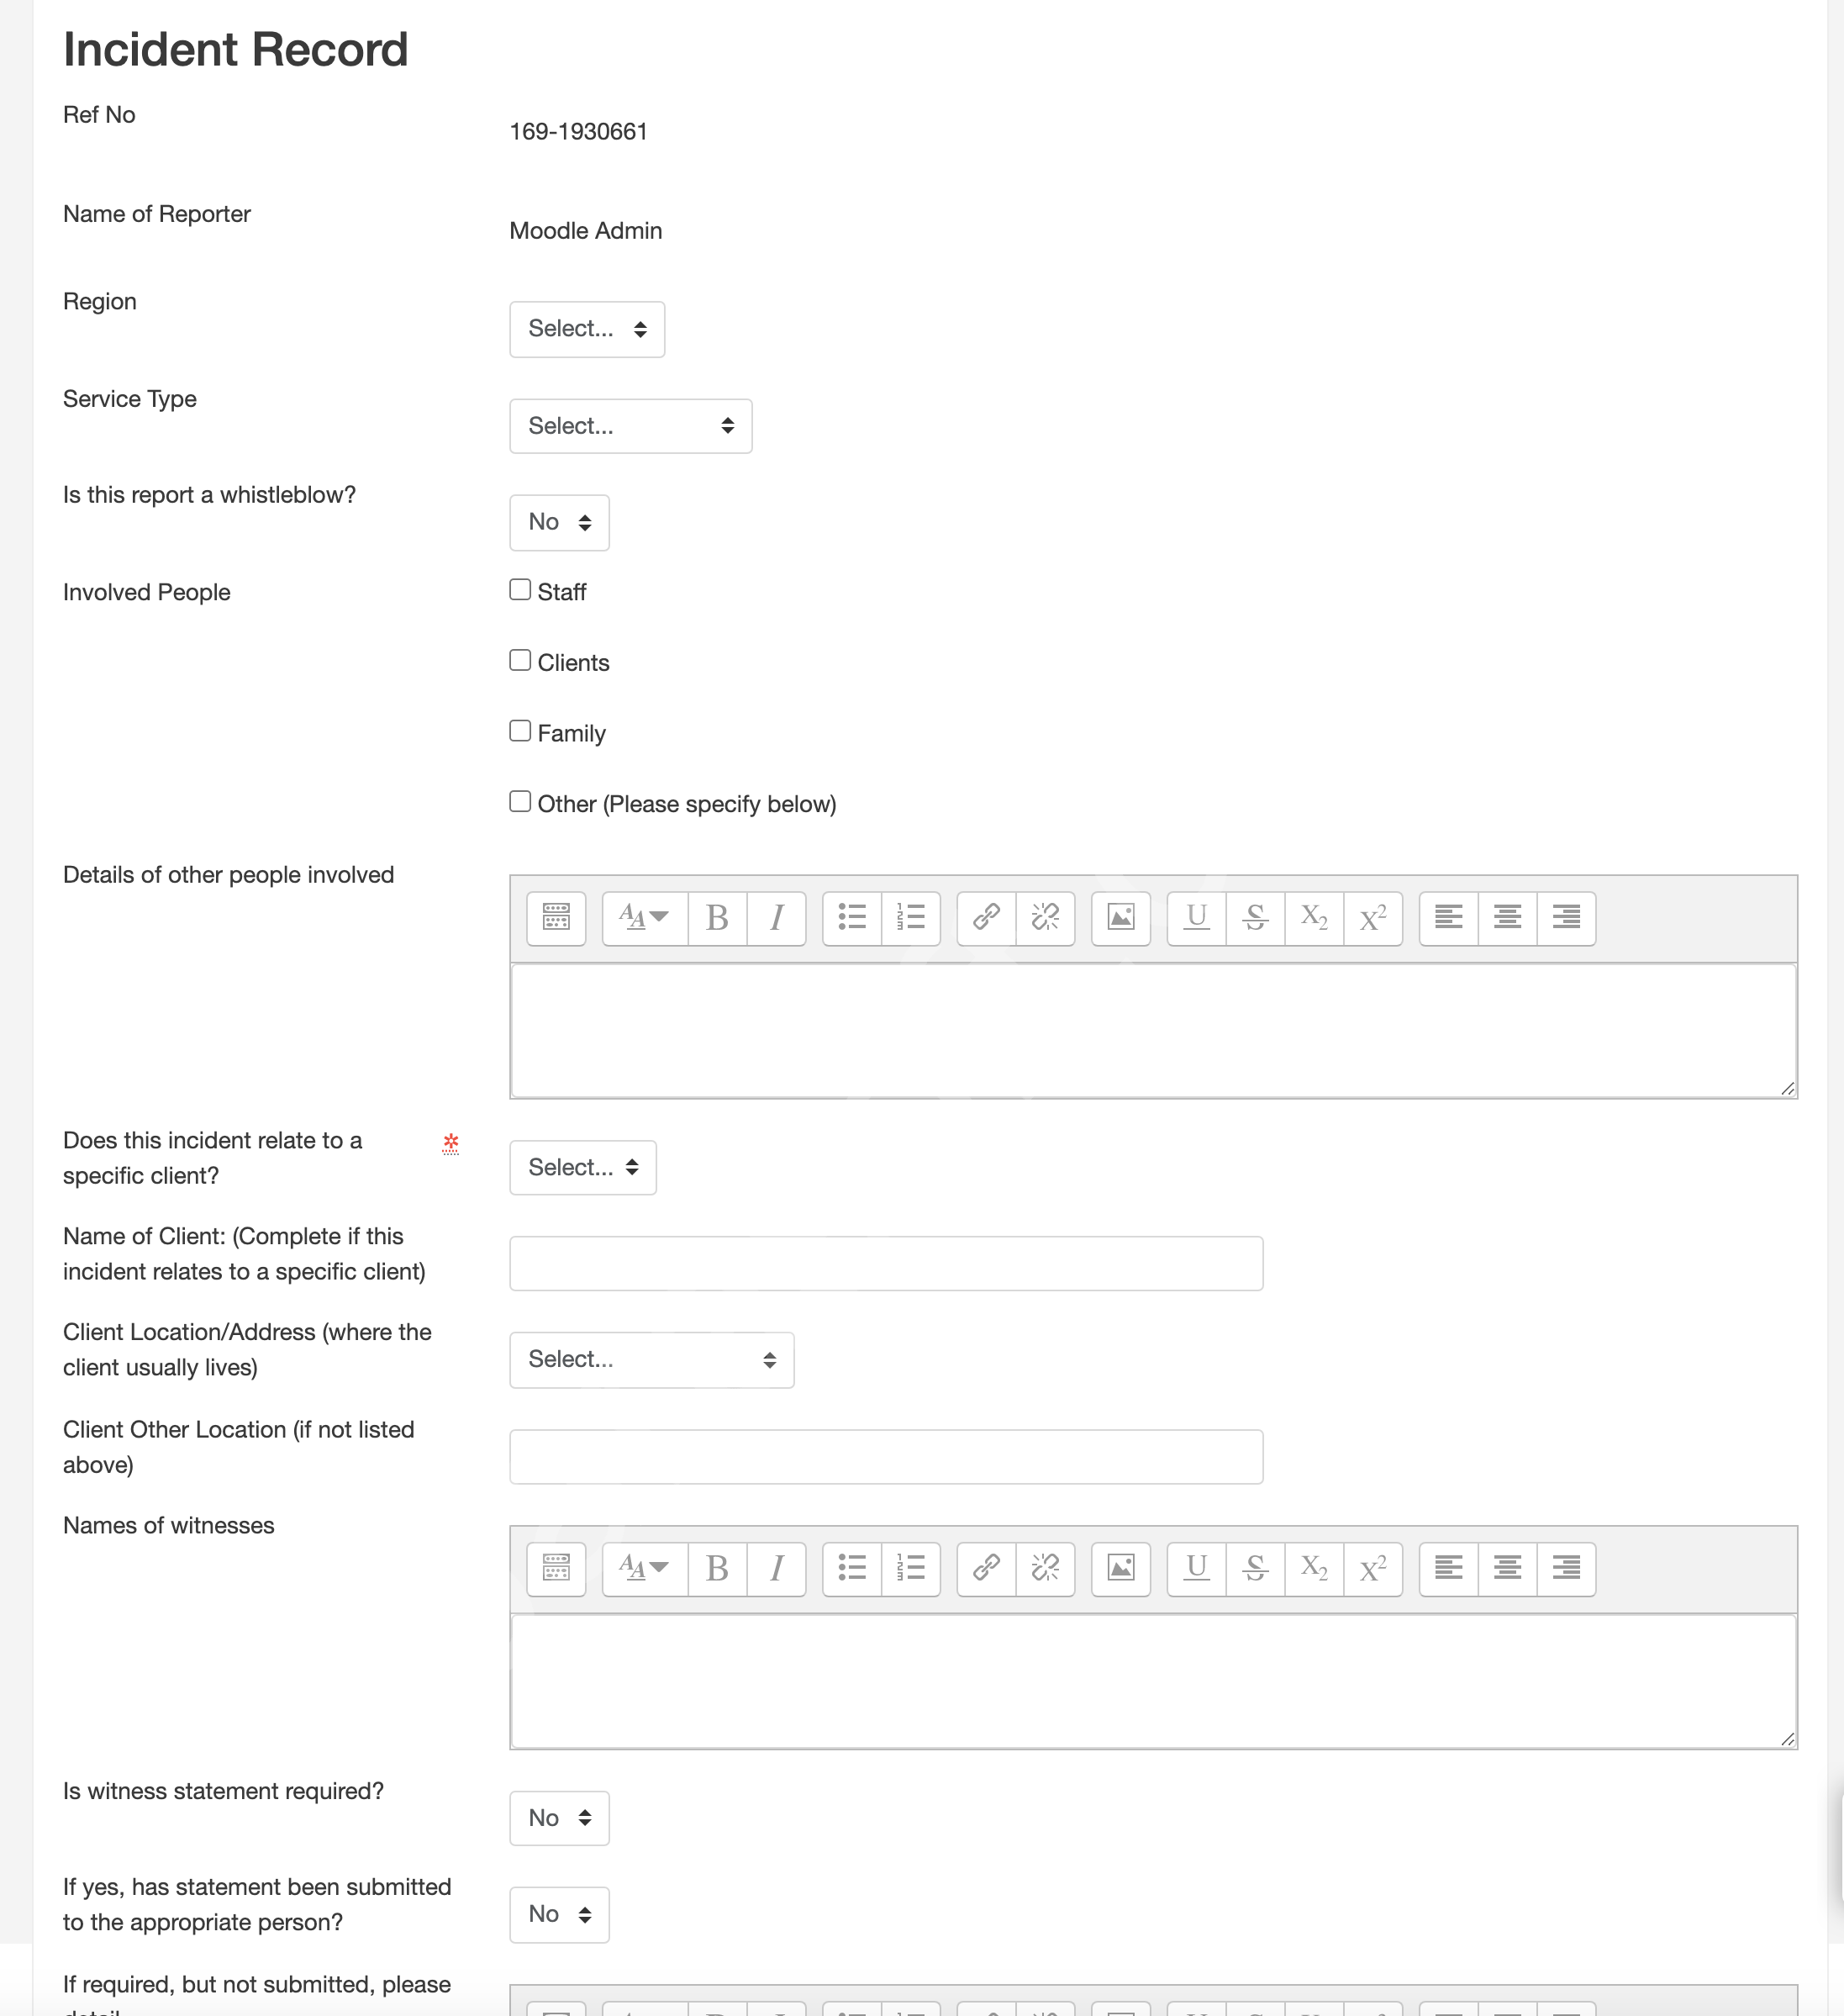Open witness statement required dropdown
This screenshot has height=2016, width=1844.
click(x=559, y=1818)
